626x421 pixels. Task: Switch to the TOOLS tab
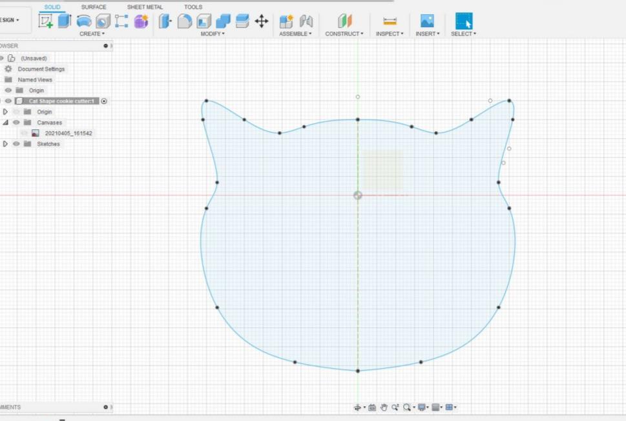(x=193, y=7)
